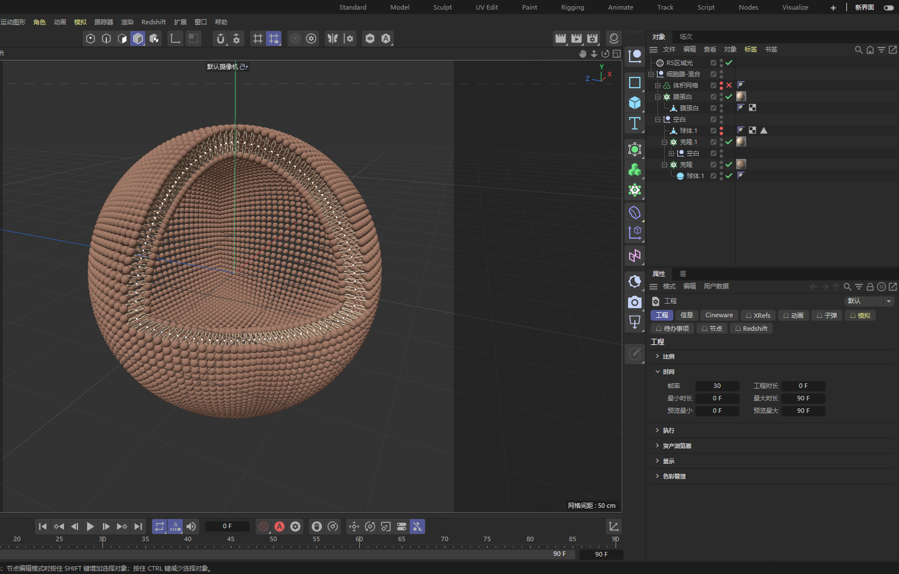This screenshot has width=899, height=574.
Task: Click the Points mode icon
Action: (x=91, y=38)
